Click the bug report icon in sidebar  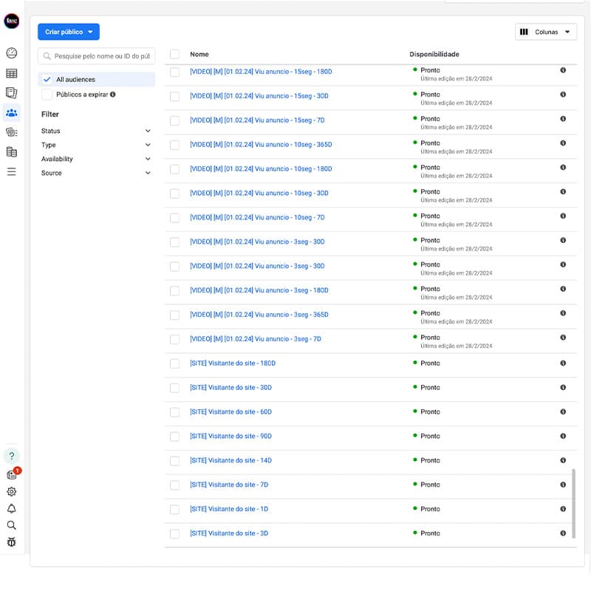point(11,542)
